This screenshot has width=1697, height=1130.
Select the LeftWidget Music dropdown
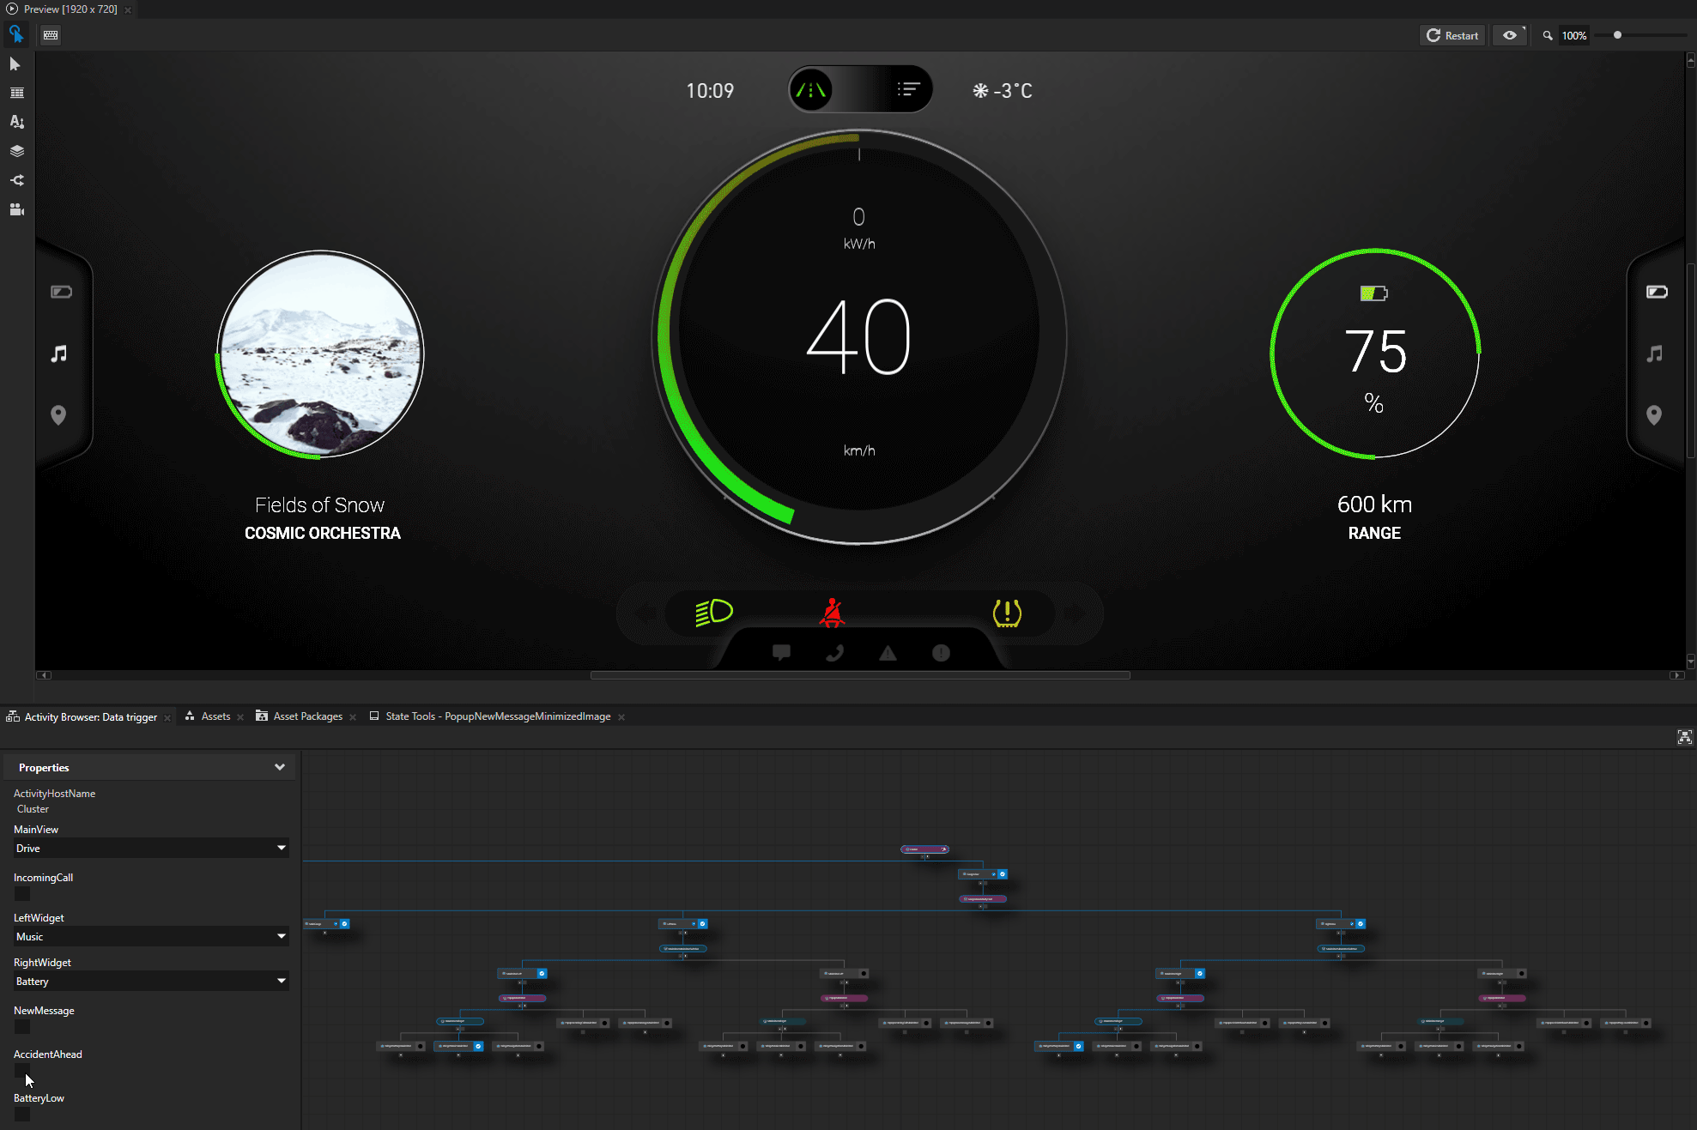(151, 936)
